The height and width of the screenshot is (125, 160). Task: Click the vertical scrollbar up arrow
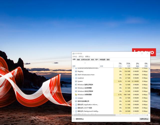(x=149, y=69)
